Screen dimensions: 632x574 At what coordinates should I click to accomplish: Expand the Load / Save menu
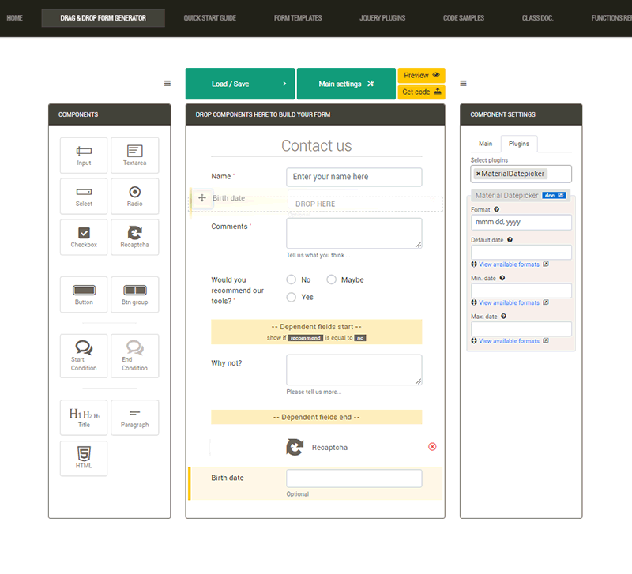pos(240,84)
